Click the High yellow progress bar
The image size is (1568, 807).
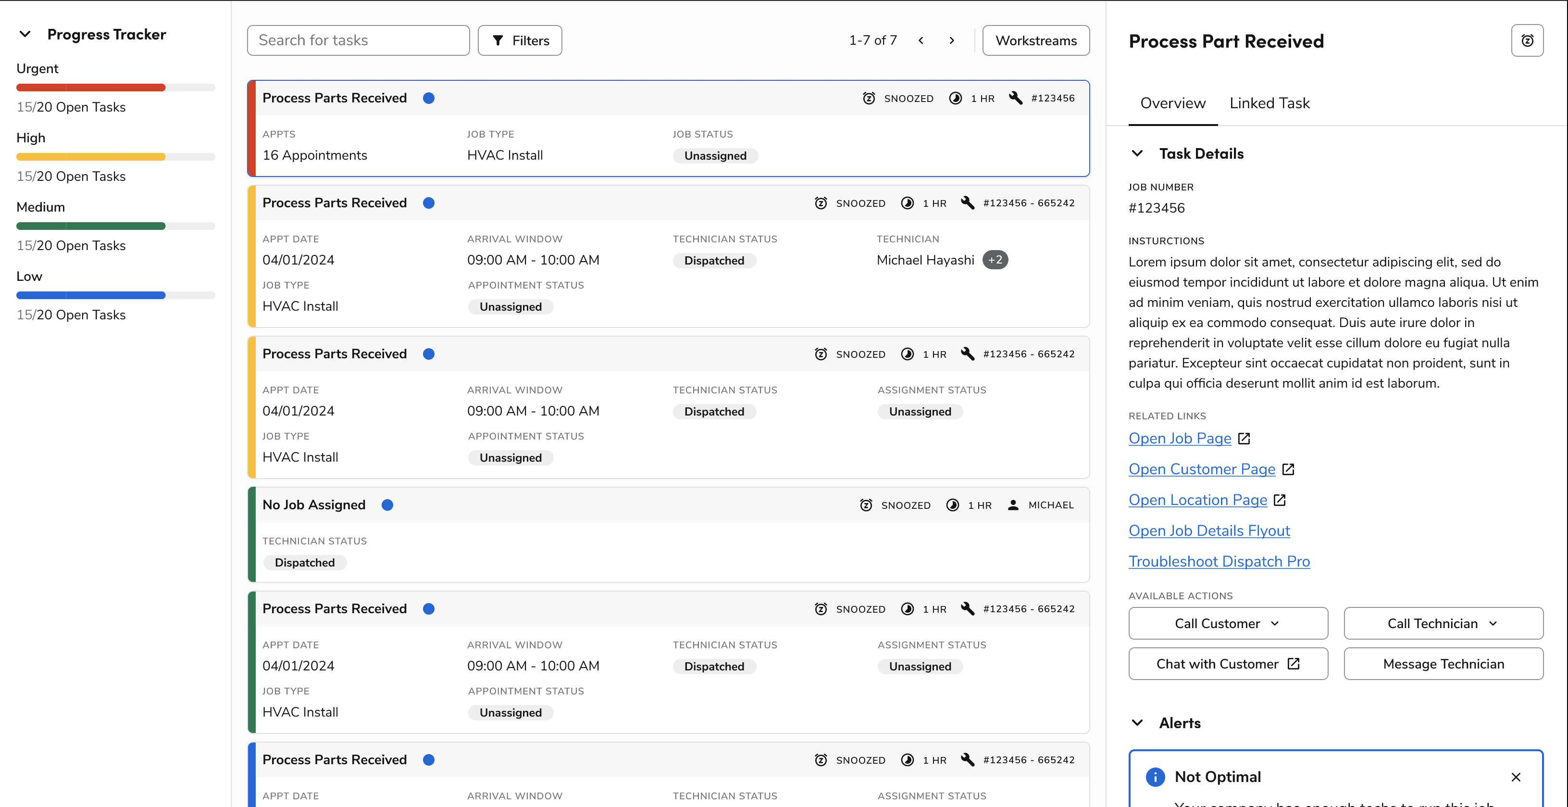click(116, 157)
